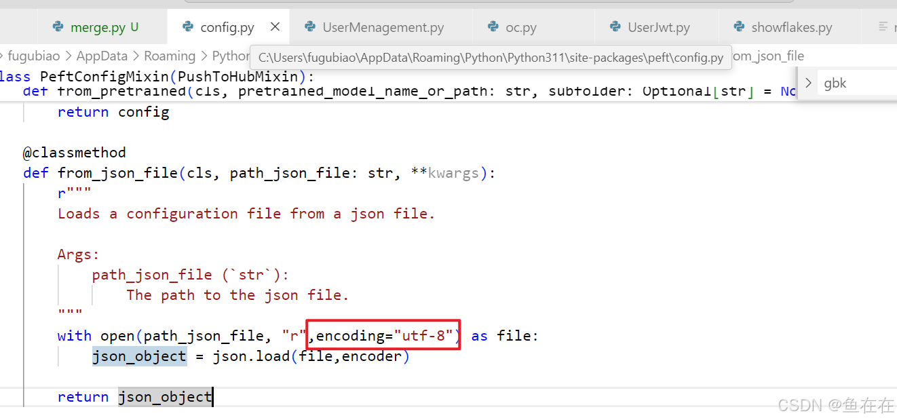Screen dimensions: 897x420
Task: Click the chevron beside gbk
Action: point(807,82)
